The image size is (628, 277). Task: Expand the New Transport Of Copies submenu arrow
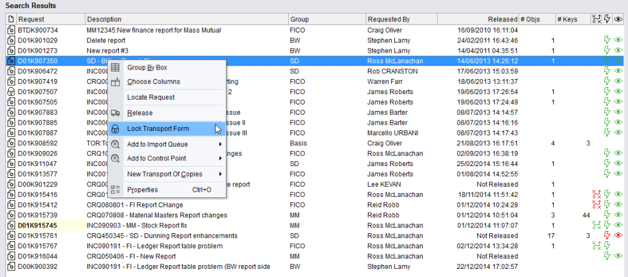click(x=220, y=174)
